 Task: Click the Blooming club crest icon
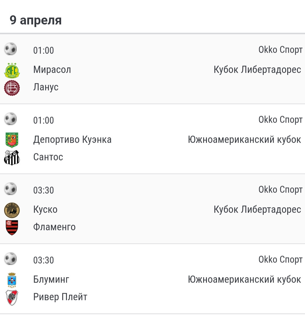(x=12, y=280)
